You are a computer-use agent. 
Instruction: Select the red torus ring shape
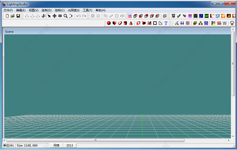click(120, 23)
